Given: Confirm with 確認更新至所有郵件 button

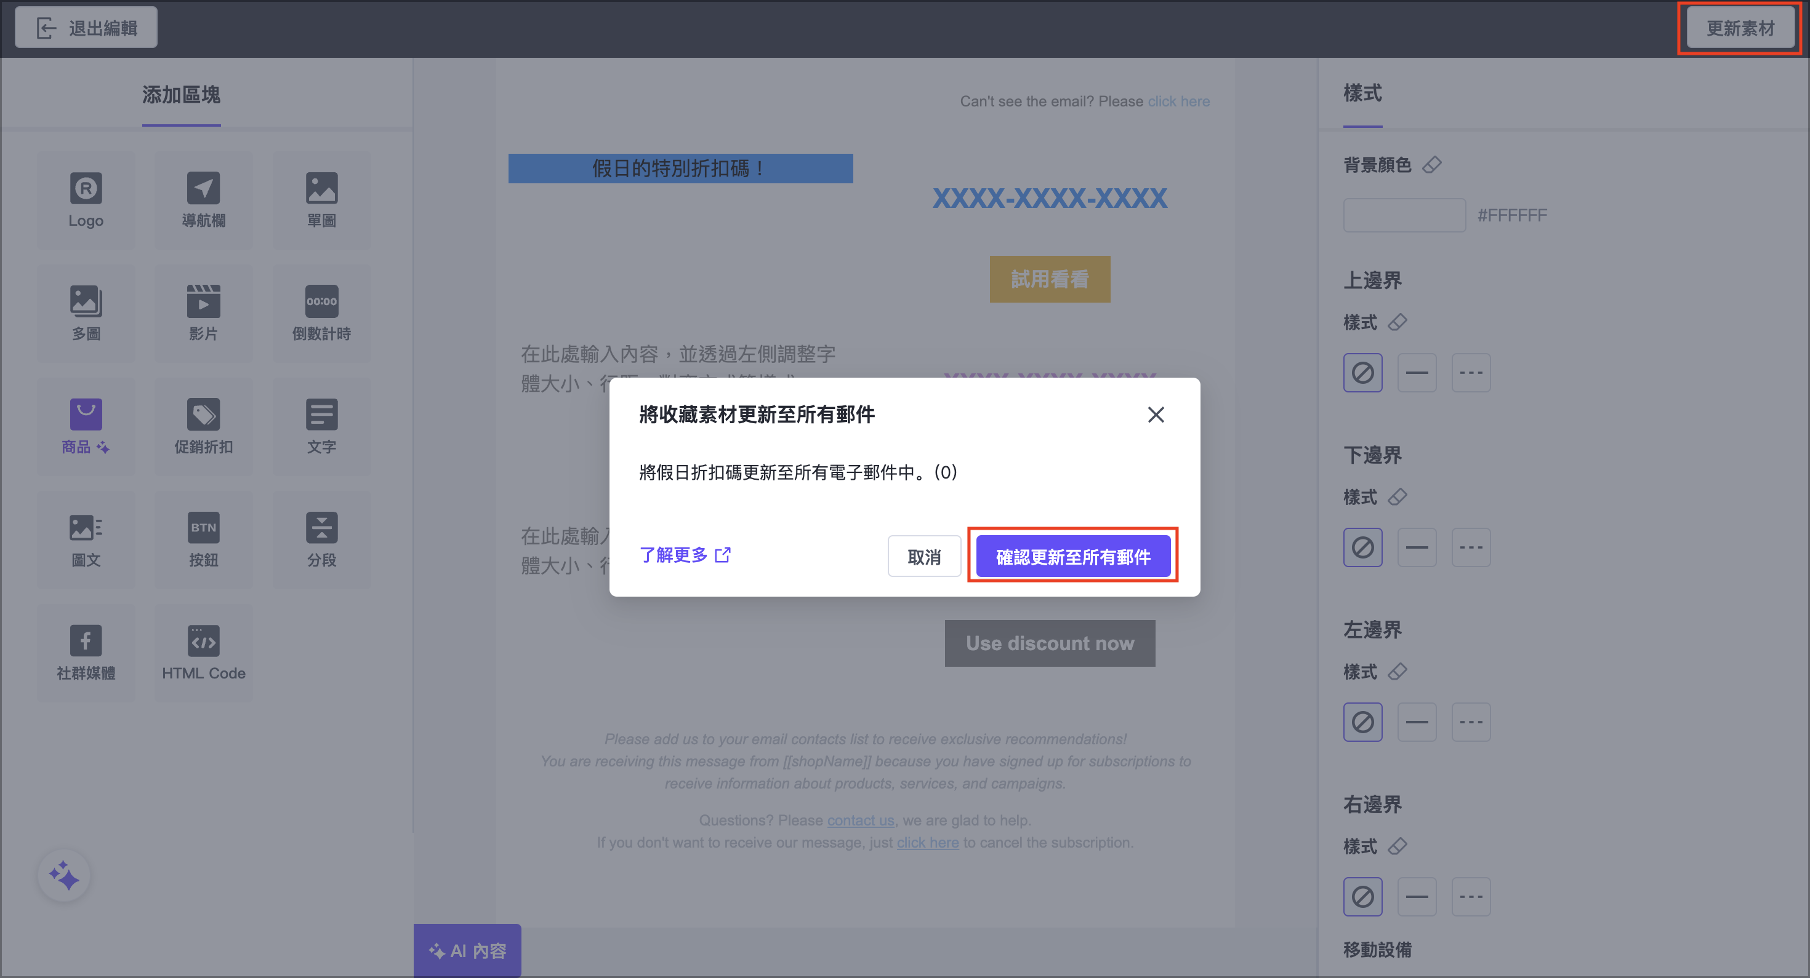Looking at the screenshot, I should (1073, 556).
